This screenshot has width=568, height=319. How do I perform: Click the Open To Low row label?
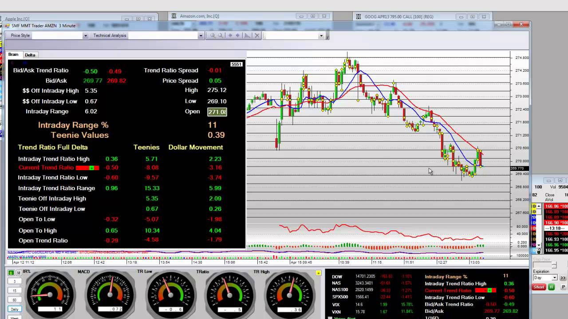click(x=37, y=219)
